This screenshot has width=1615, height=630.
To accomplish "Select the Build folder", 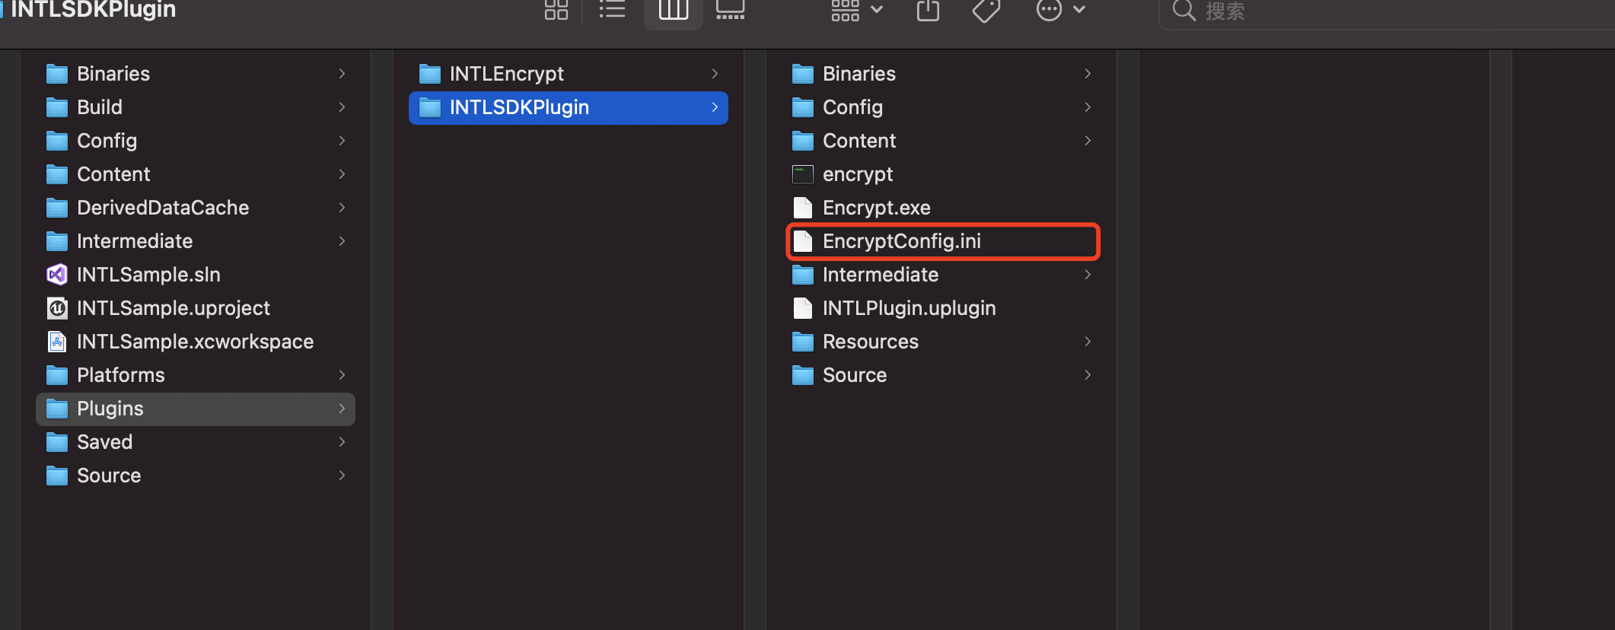I will 196,107.
